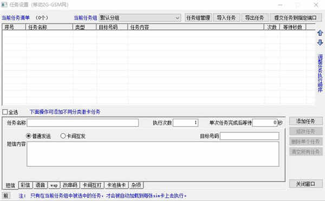Tick the 全选 checkbox
The height and width of the screenshot is (201, 325).
click(x=5, y=112)
